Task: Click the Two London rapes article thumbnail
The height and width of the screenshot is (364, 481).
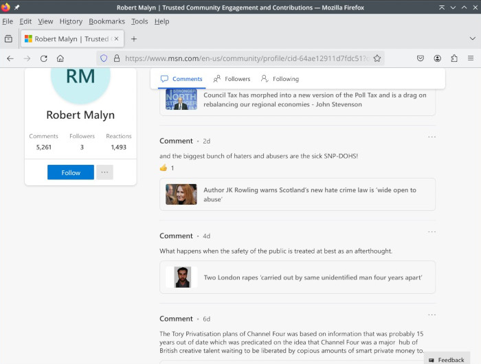Action: pyautogui.click(x=181, y=277)
